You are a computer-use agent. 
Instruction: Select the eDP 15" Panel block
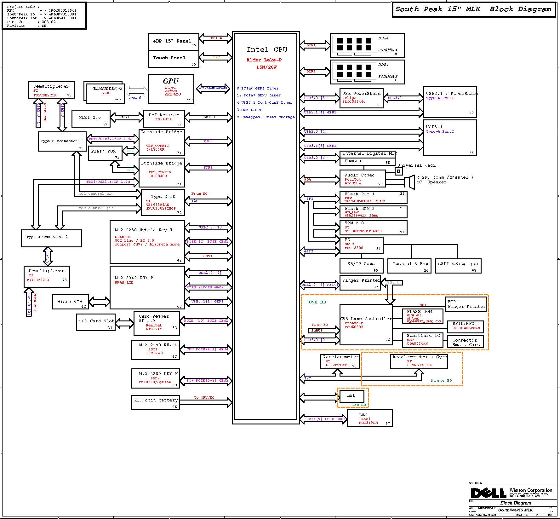[174, 42]
